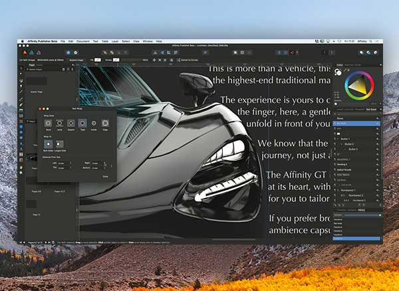399x291 pixels.
Task: Click the Right distance input field
Action: click(x=97, y=163)
